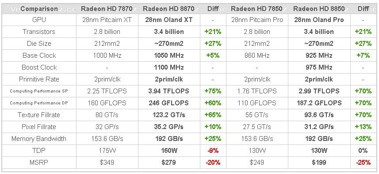Select the 3.94 TFLOPS cell

(168, 91)
